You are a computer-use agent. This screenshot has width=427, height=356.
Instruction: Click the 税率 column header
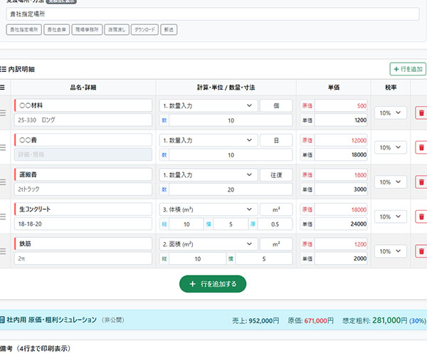point(391,88)
